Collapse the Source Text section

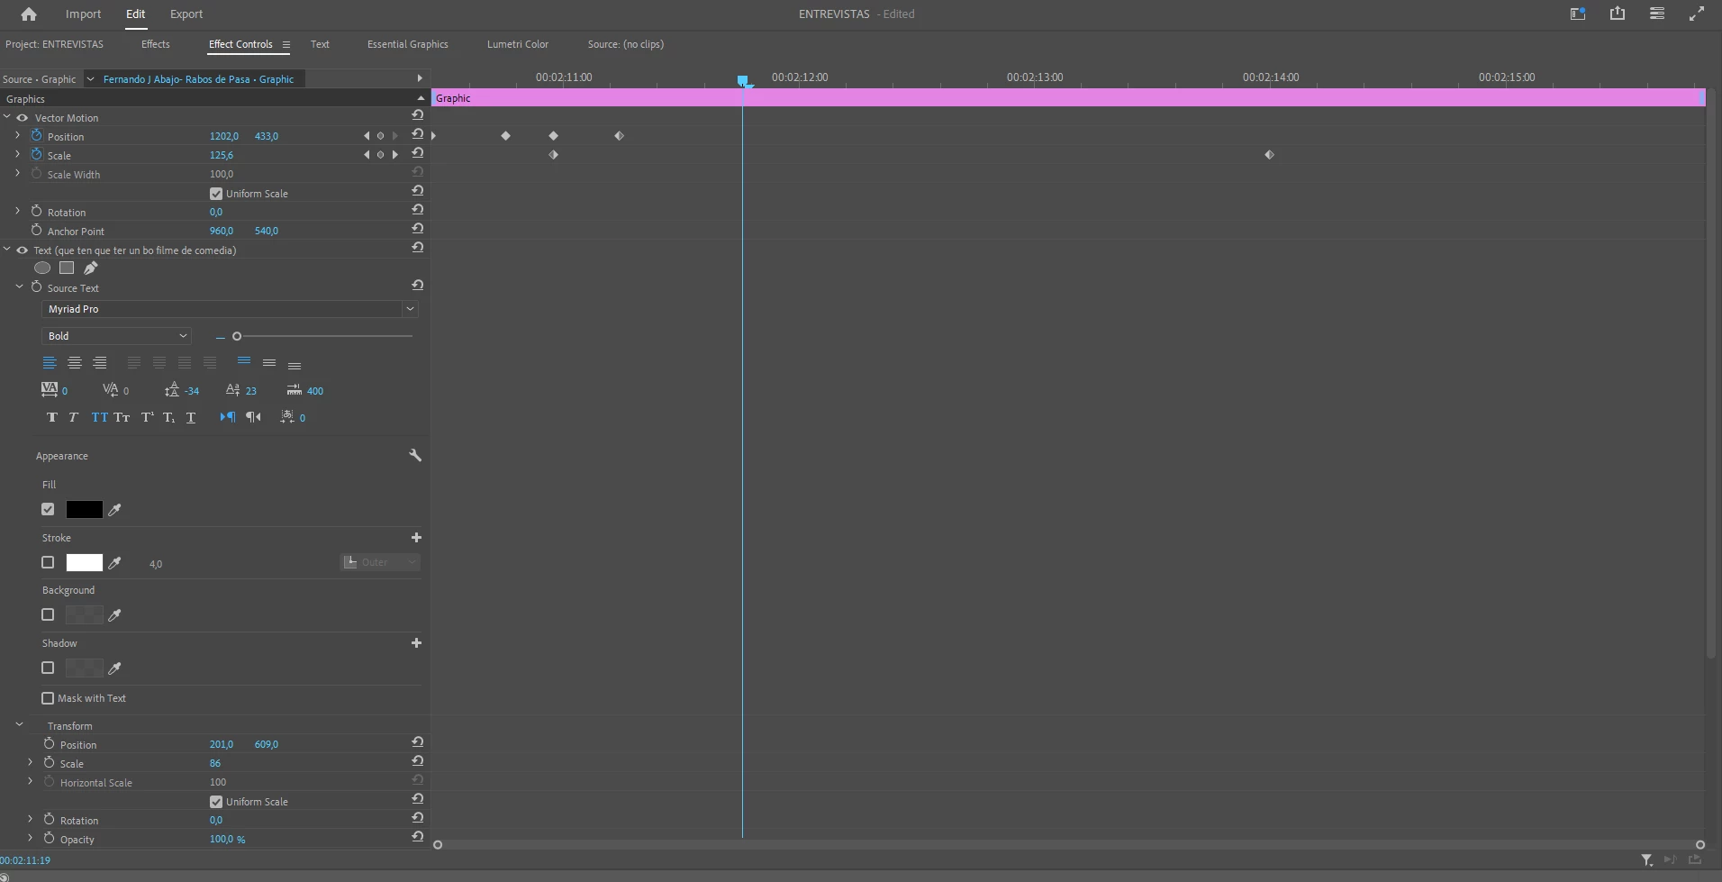19,286
